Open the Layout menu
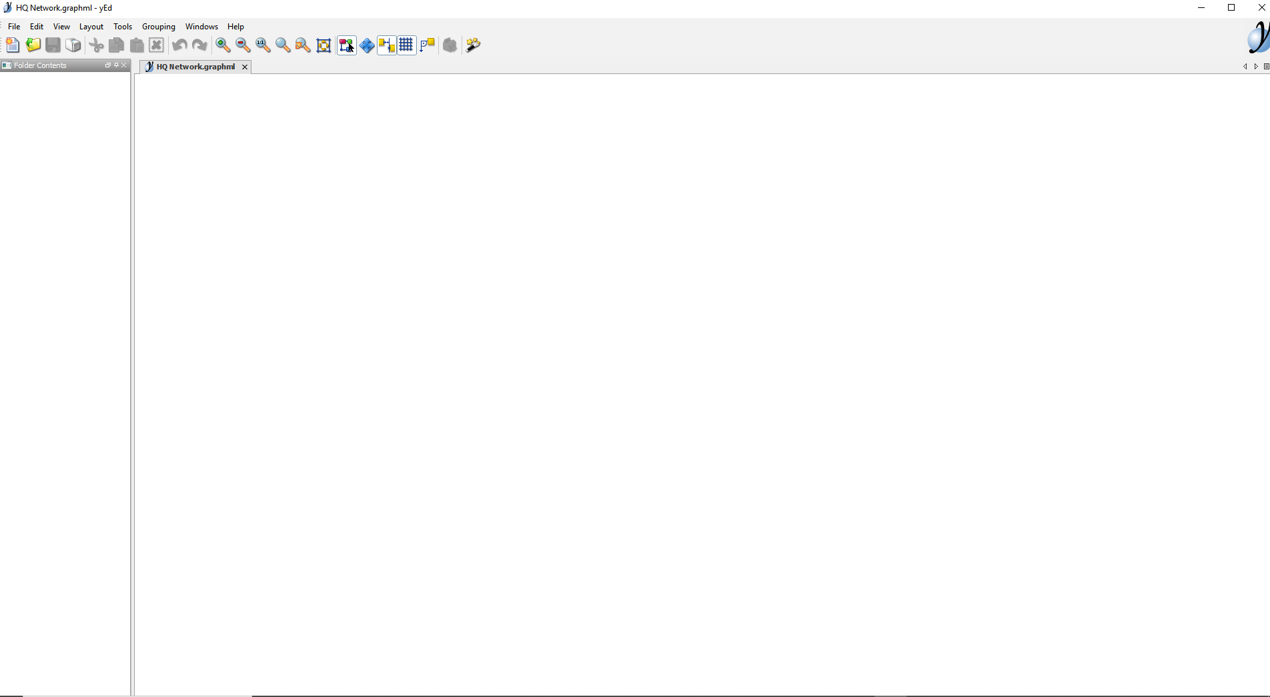The width and height of the screenshot is (1270, 697). 91,27
